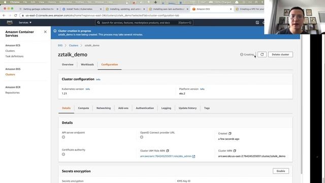The width and height of the screenshot is (325, 183).
Task: Open ECS Clusters in the sidebar
Action: (x=10, y=51)
